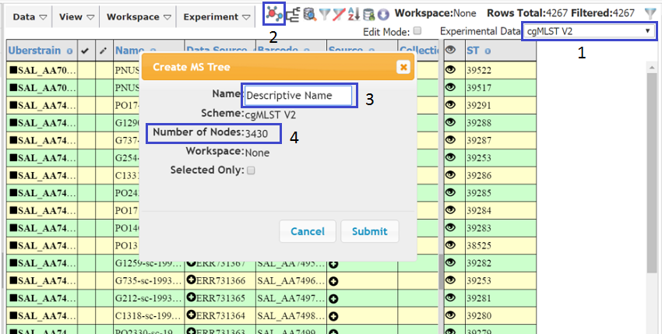Click the grey filter funnel next to database search

click(x=324, y=15)
